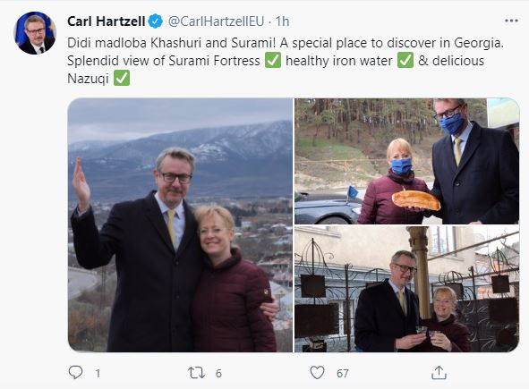Click the blue verified badge
The image size is (529, 389).
(156, 21)
